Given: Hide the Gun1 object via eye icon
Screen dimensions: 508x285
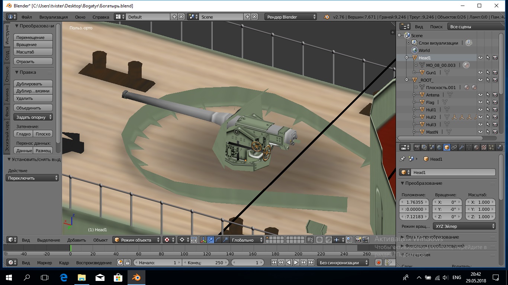Looking at the screenshot, I should pyautogui.click(x=480, y=73).
